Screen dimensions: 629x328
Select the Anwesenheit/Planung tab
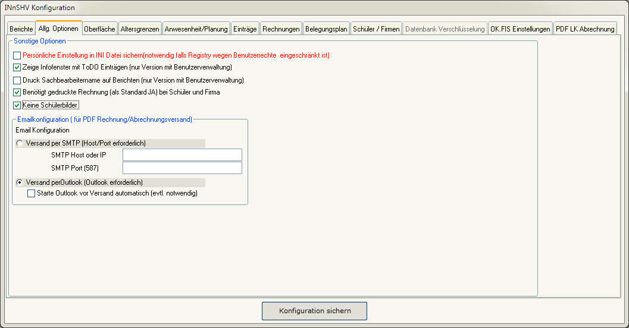[x=196, y=29]
